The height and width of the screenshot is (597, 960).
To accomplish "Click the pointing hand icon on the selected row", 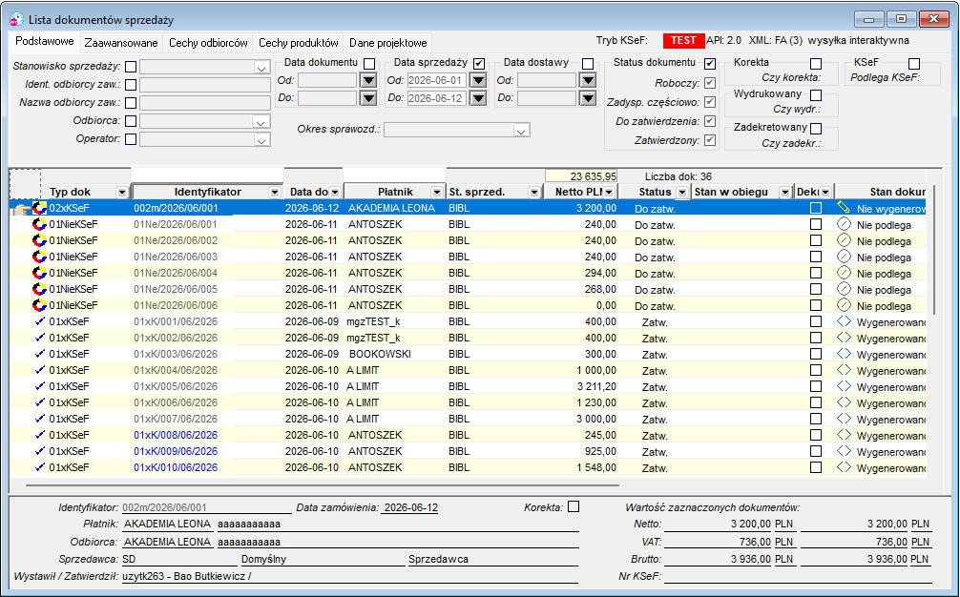I will (20, 209).
